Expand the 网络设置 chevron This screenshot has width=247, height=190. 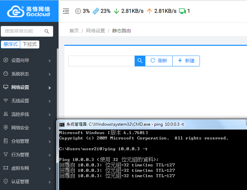click(49, 88)
